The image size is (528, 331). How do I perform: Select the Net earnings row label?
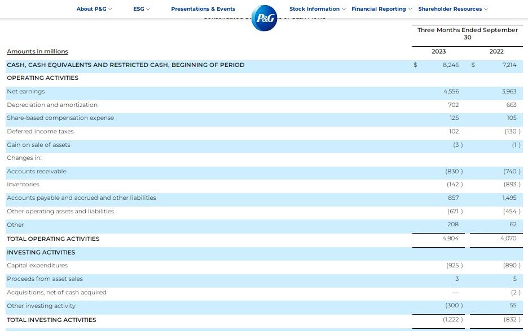point(25,91)
